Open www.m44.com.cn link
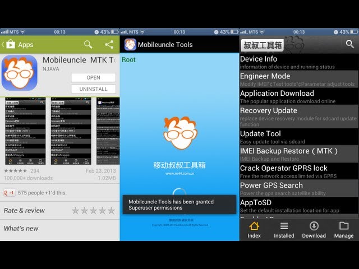 click(x=179, y=173)
